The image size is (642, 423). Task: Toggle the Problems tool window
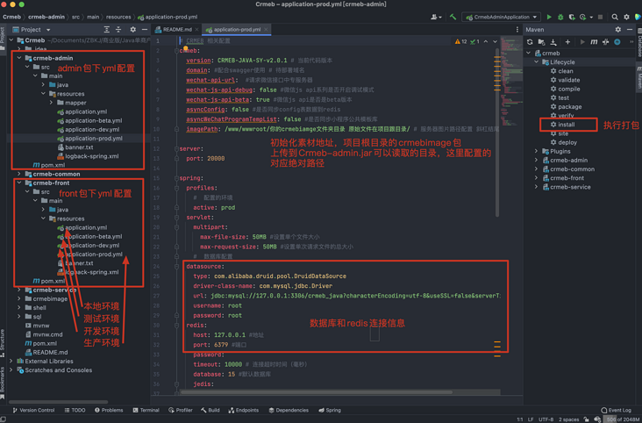109,410
